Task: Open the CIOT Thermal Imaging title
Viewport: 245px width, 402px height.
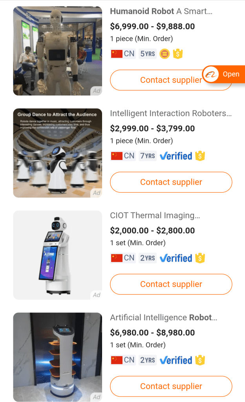Action: 155,215
